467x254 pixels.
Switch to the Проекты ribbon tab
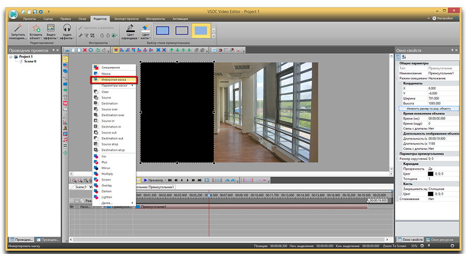[x=30, y=19]
